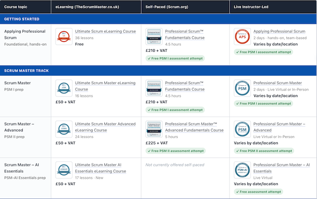Click the PSM-AI Essentials badge icon
Viewport: 317px width, 199px height.
(242, 170)
